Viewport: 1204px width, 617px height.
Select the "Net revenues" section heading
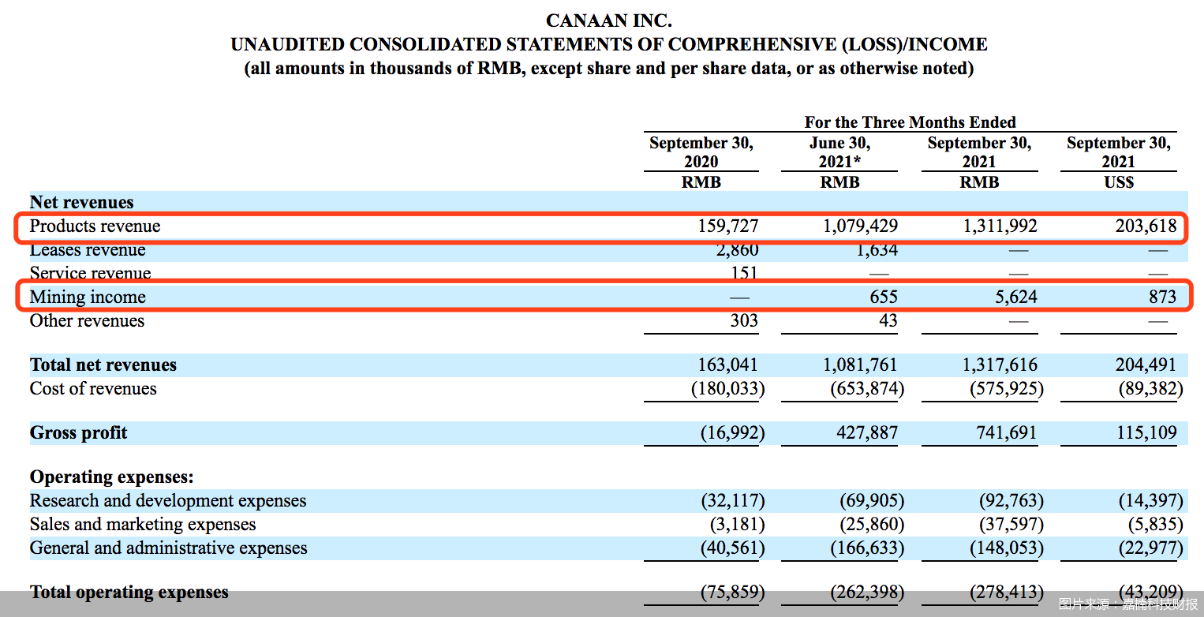tap(82, 202)
